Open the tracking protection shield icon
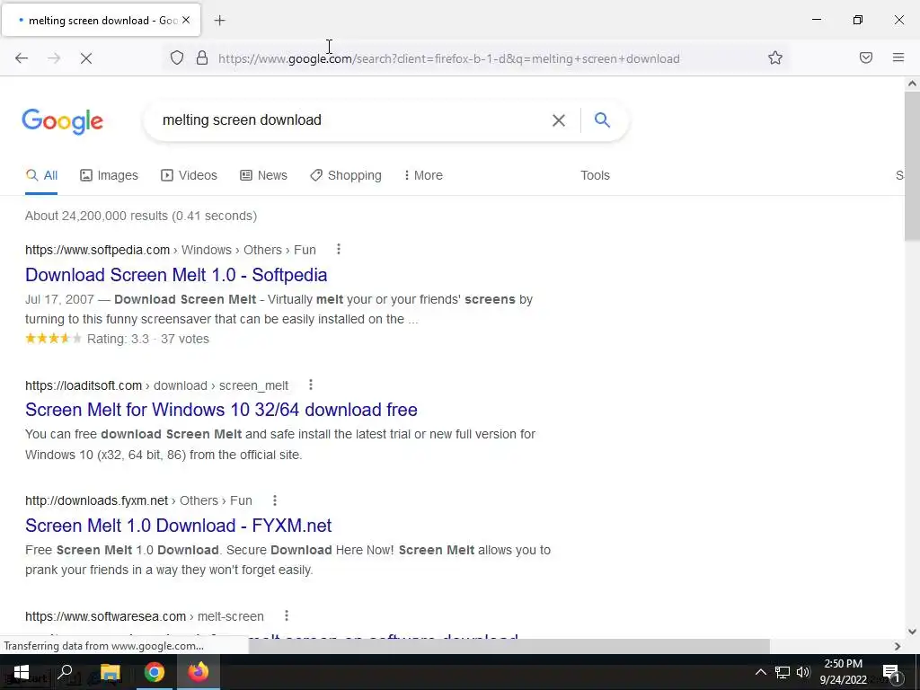This screenshot has width=920, height=690. (x=177, y=58)
